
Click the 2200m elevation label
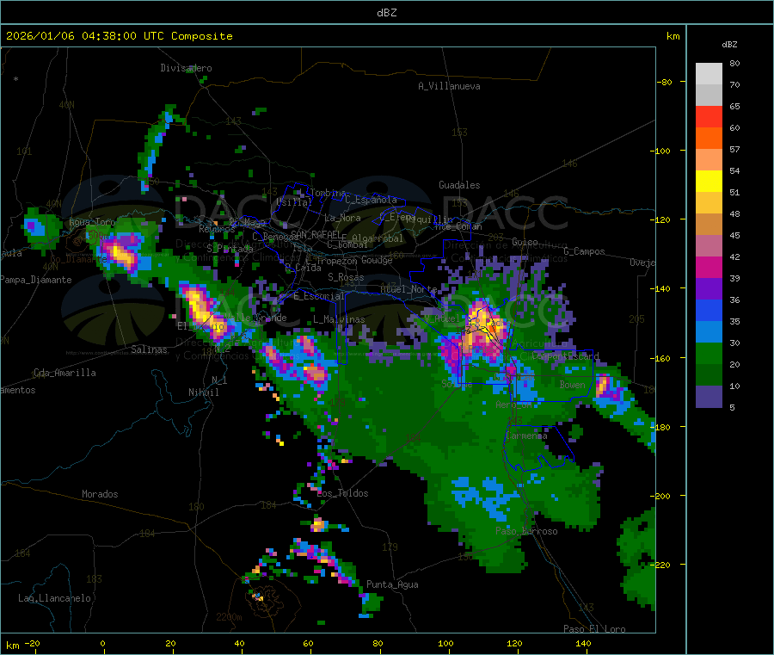point(229,617)
